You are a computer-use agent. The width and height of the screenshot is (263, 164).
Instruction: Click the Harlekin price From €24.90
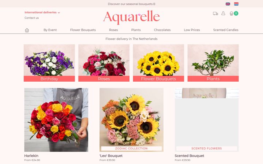click(32, 160)
